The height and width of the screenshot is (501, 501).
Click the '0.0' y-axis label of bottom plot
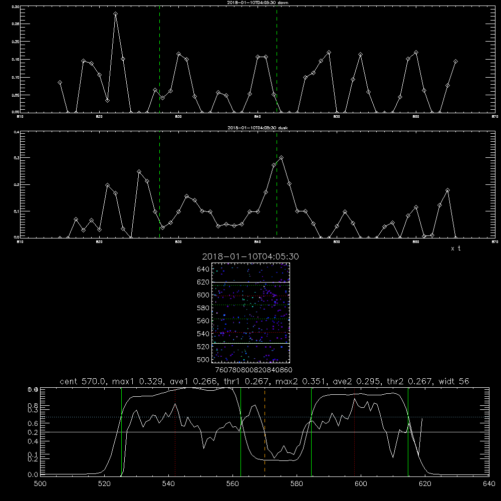[x=33, y=474]
